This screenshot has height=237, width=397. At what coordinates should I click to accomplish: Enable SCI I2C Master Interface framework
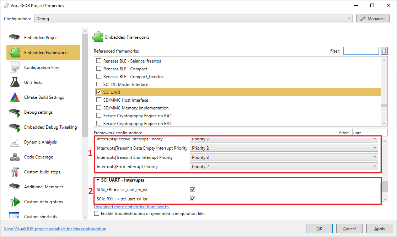[x=99, y=84]
